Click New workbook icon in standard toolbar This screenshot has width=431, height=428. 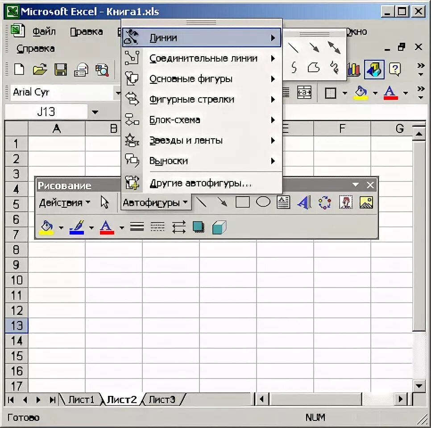19,69
